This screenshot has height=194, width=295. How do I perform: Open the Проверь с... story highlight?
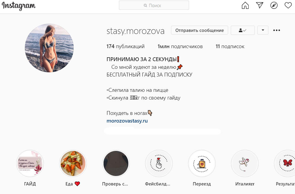[116, 163]
